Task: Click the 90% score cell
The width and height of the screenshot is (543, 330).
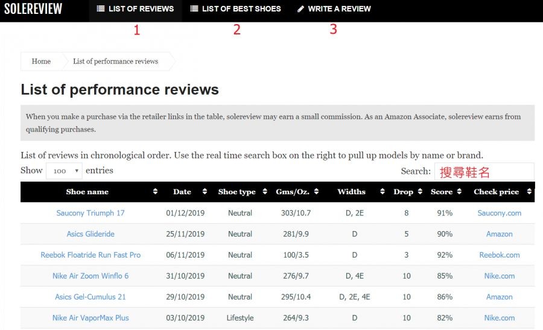Action: 445,234
